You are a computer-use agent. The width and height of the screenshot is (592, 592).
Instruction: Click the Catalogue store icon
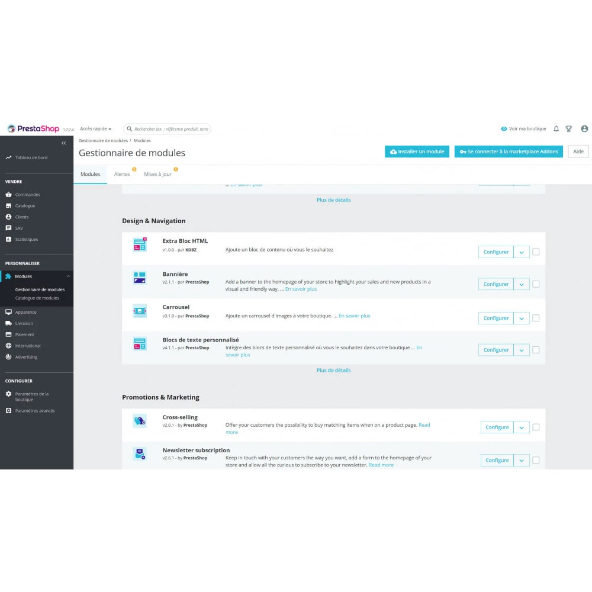9,206
